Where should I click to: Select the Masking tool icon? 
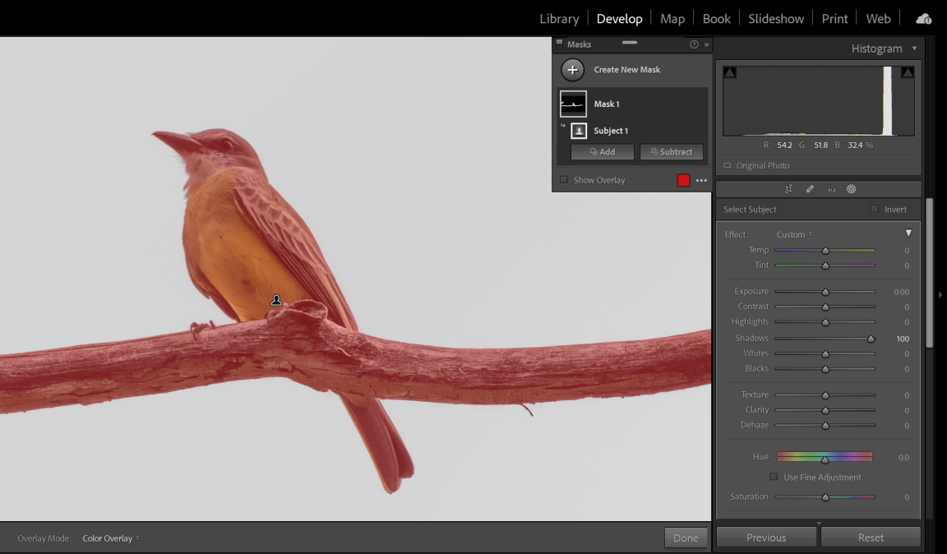(852, 189)
